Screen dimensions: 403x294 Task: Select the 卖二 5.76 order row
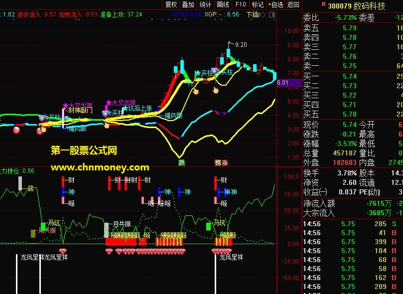pos(353,56)
